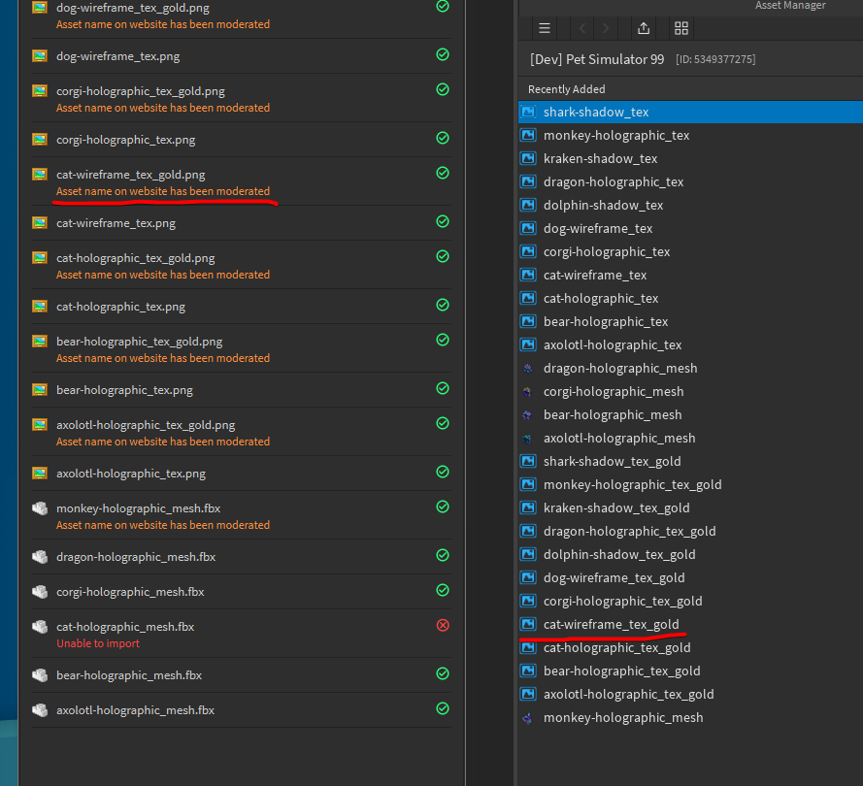The height and width of the screenshot is (786, 863).
Task: Click image icon beside dolphin-shadow_tex asset
Action: pos(528,205)
